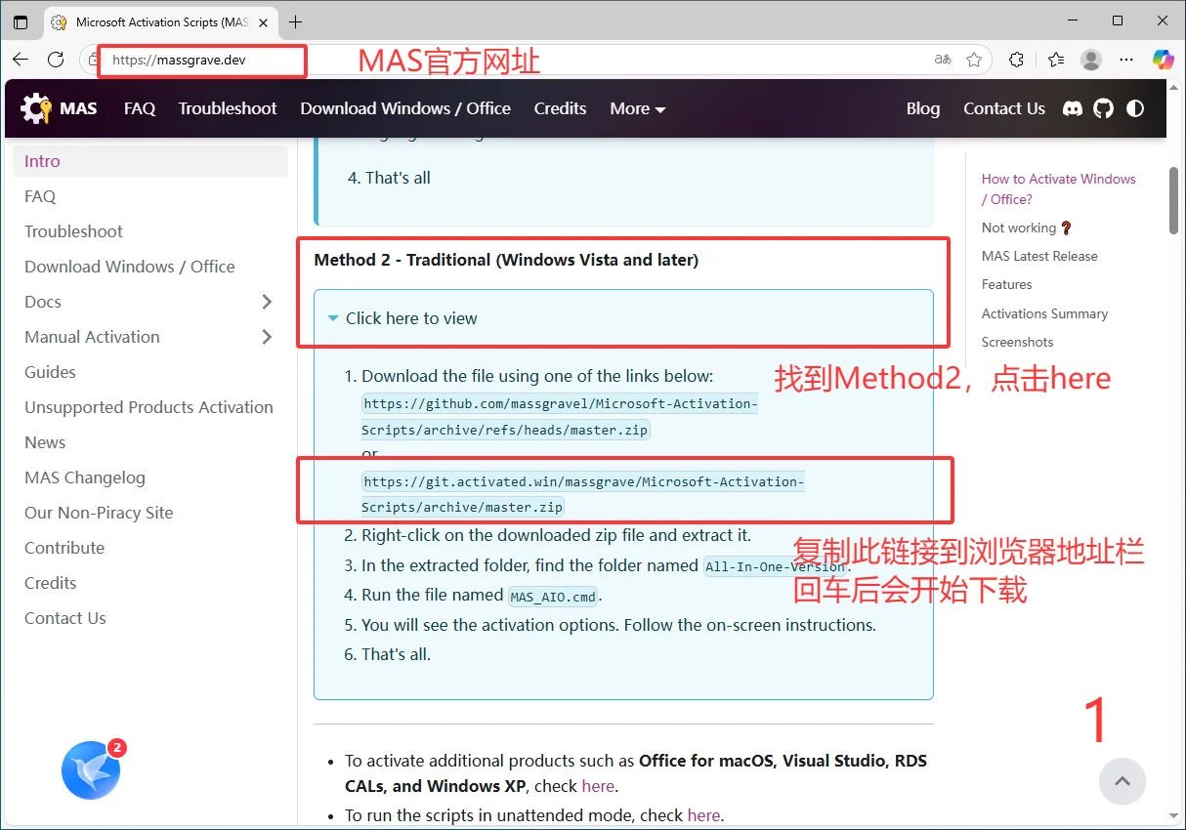Open the Favorites list icon
The height and width of the screenshot is (830, 1186).
pos(1056,60)
